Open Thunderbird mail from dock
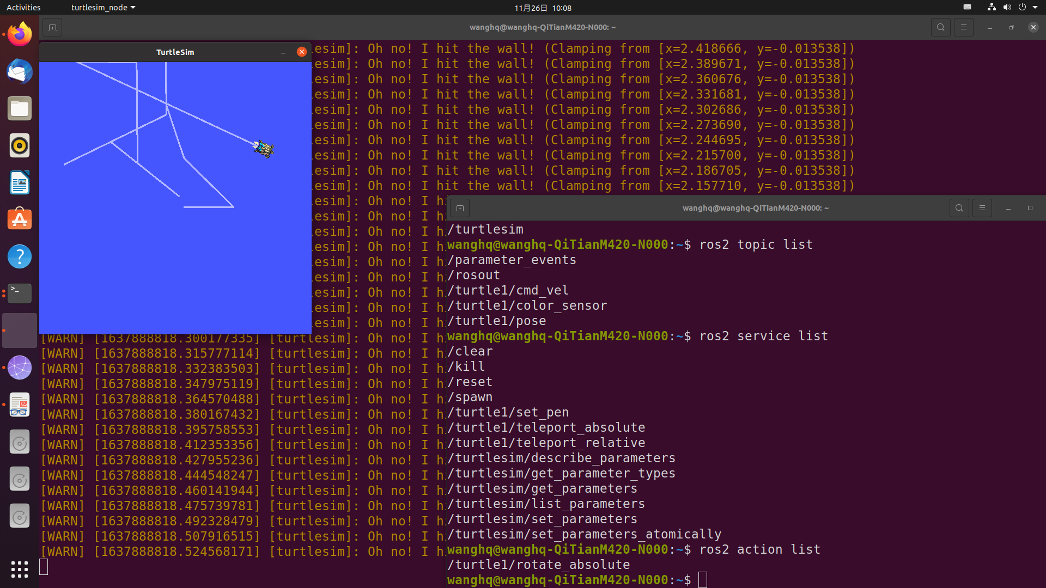1046x588 pixels. point(20,71)
